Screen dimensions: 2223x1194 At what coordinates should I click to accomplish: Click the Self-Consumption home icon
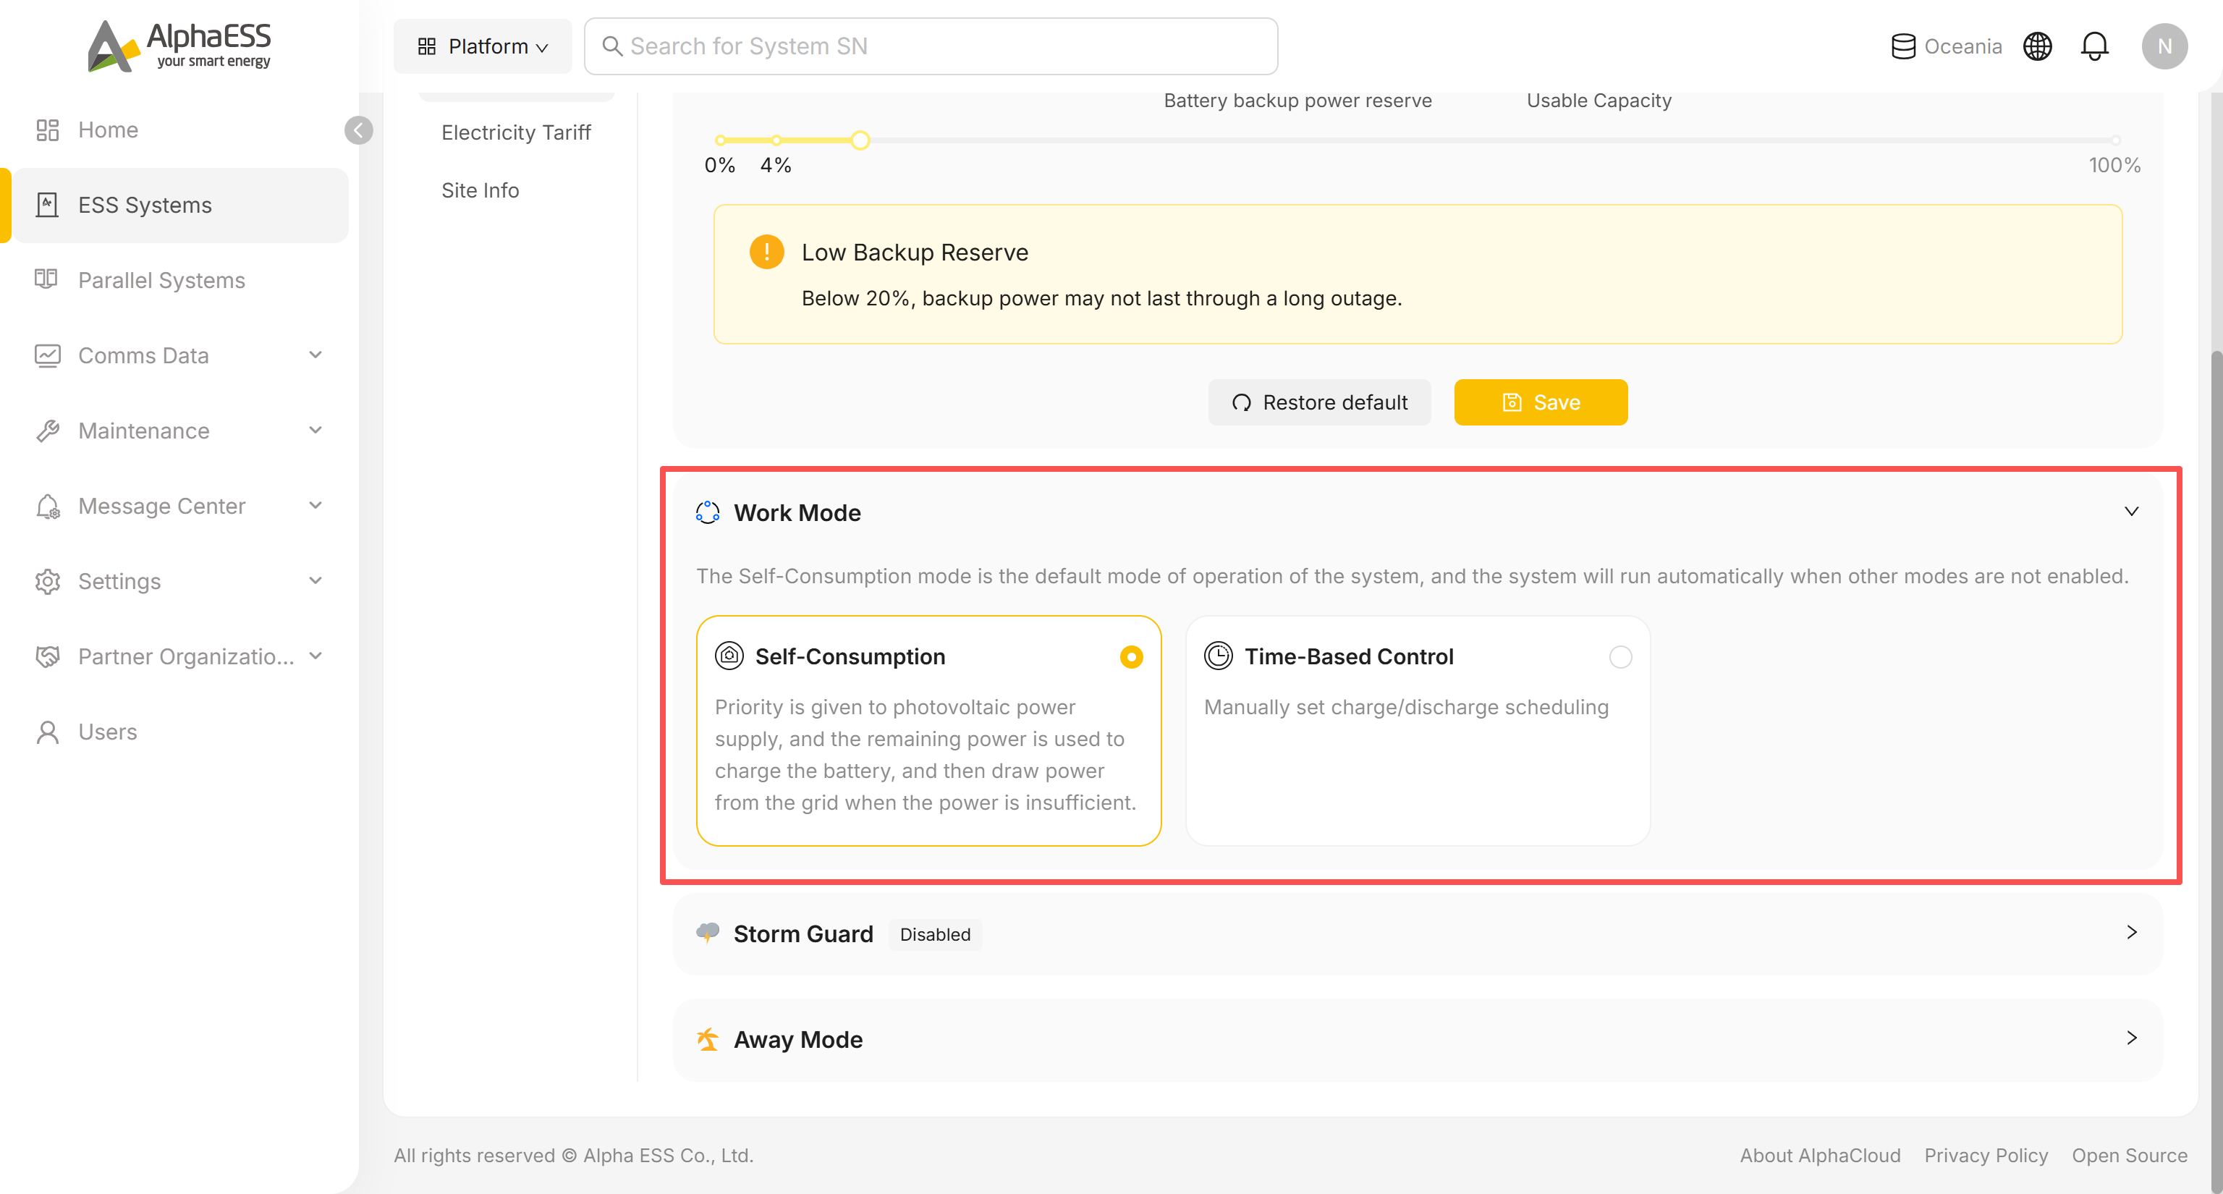(x=729, y=656)
